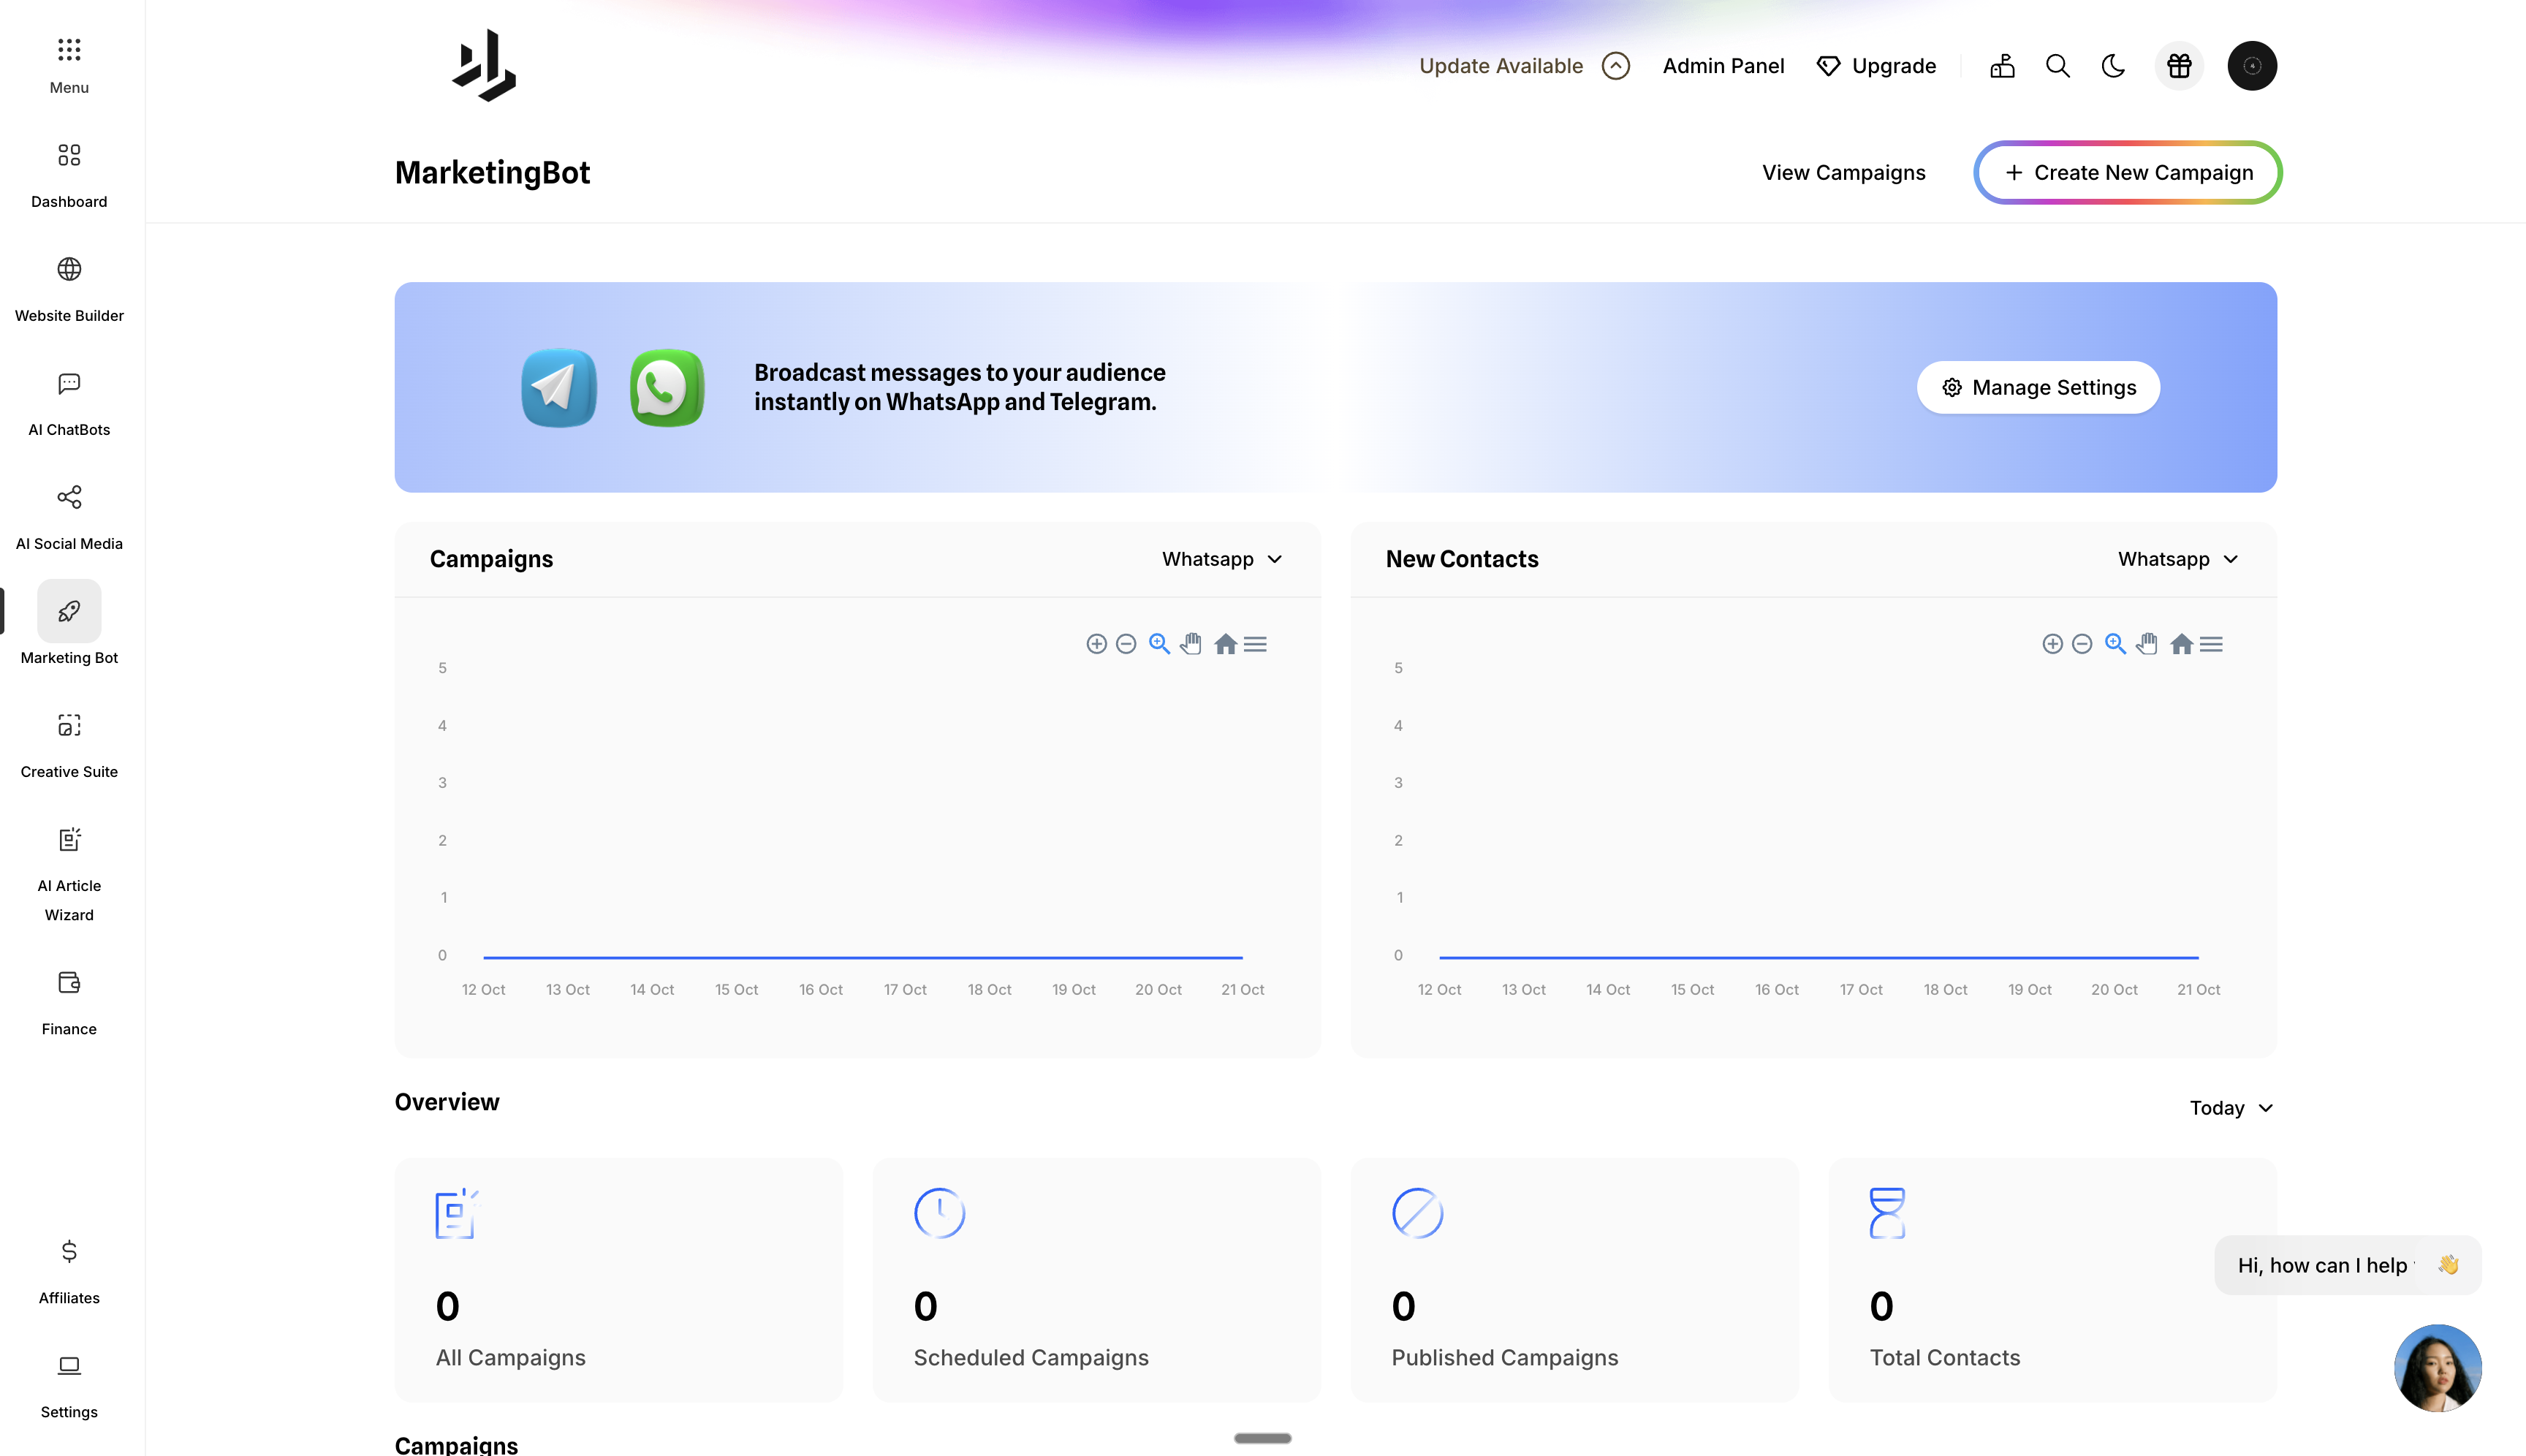Image resolution: width=2526 pixels, height=1456 pixels.
Task: Open search with magnifier icon
Action: click(x=2057, y=66)
